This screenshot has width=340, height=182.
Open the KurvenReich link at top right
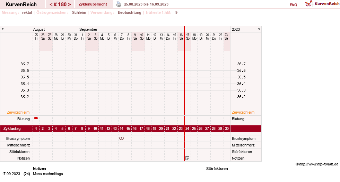click(327, 4)
